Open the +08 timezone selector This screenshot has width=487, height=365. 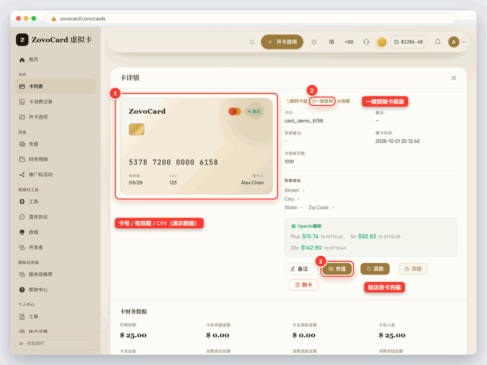(x=349, y=42)
